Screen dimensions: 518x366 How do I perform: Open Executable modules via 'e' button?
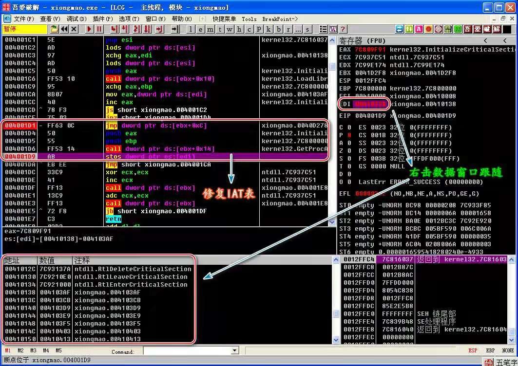tap(200, 29)
